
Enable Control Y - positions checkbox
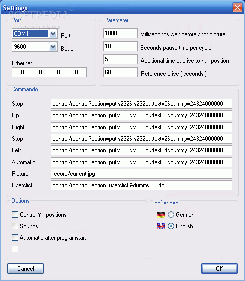click(15, 214)
